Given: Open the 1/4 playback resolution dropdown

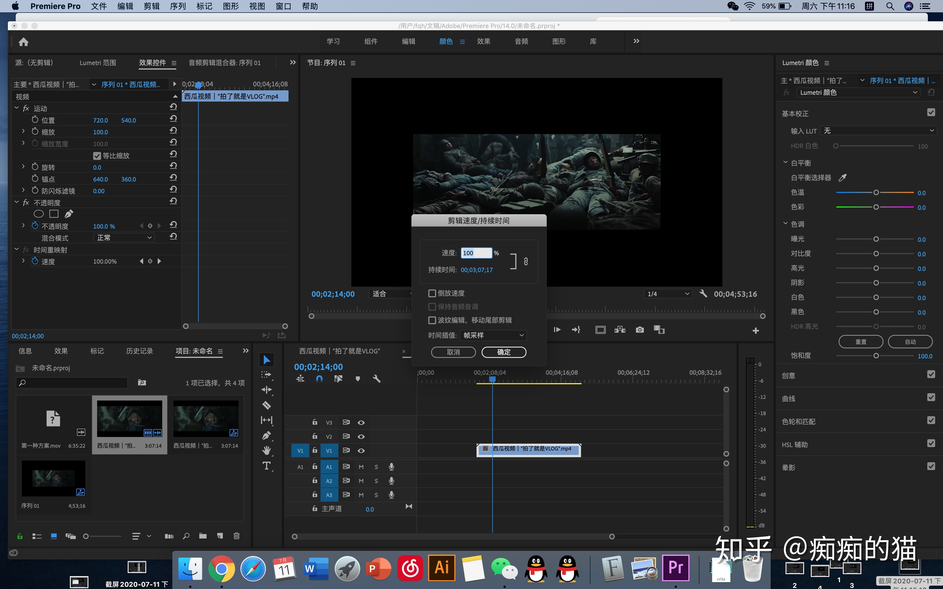Looking at the screenshot, I should point(668,294).
